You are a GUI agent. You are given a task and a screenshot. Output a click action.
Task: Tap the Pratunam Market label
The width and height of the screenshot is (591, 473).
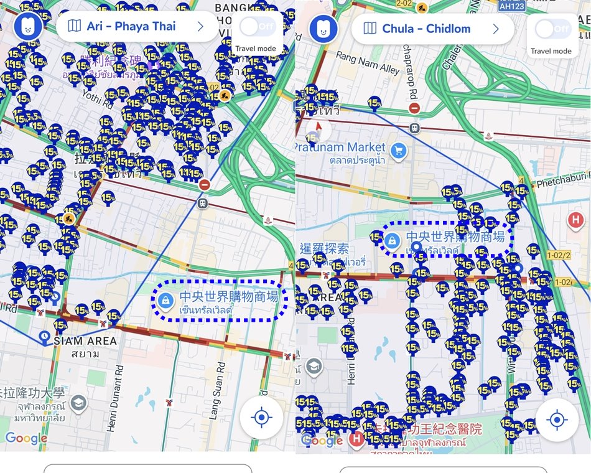[x=341, y=147]
